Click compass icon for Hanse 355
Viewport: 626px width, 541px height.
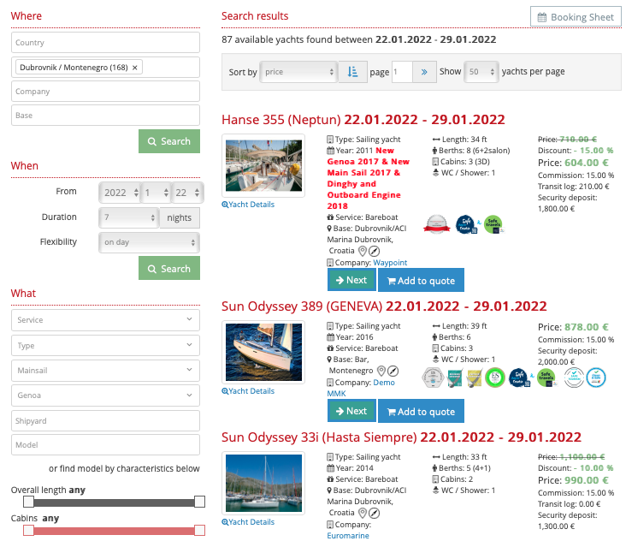coord(375,251)
